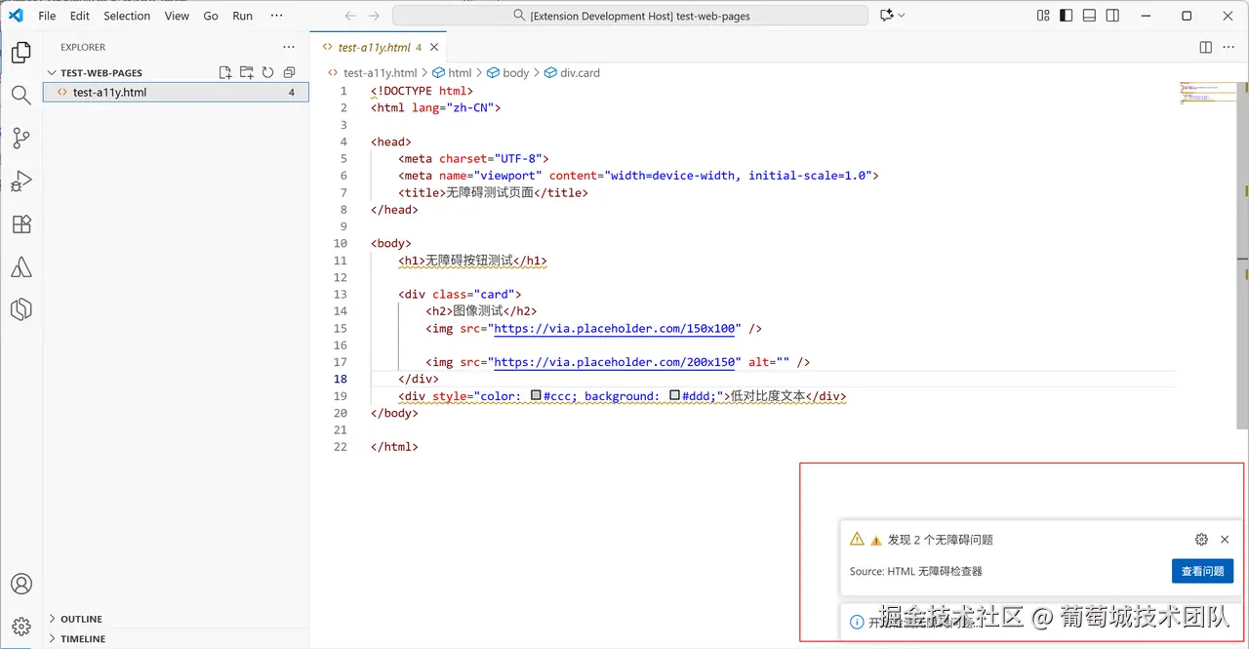Click the VS Code logo in title bar

(16, 16)
